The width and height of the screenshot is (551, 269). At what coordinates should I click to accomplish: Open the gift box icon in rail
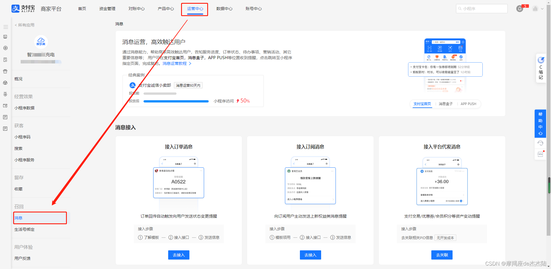[5, 71]
